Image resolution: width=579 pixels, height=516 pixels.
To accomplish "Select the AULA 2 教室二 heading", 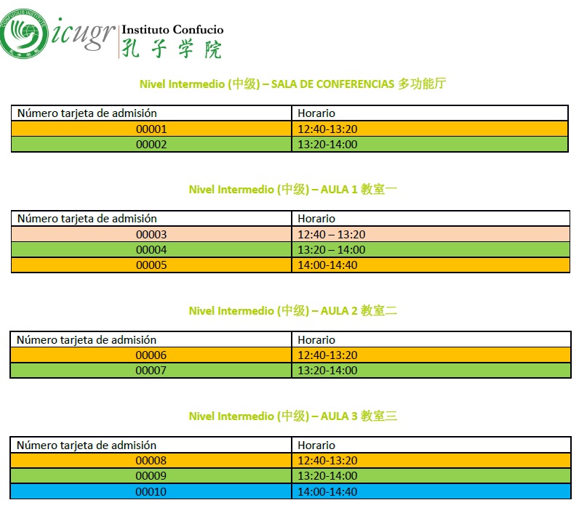I will [x=292, y=310].
